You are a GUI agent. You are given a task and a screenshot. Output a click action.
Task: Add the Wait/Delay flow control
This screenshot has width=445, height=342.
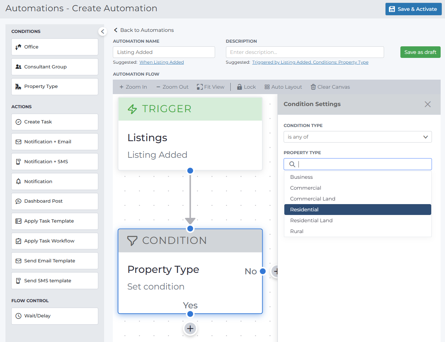point(55,316)
